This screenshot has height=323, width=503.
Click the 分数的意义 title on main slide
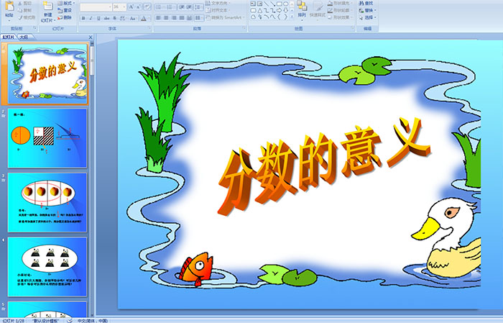(x=324, y=166)
